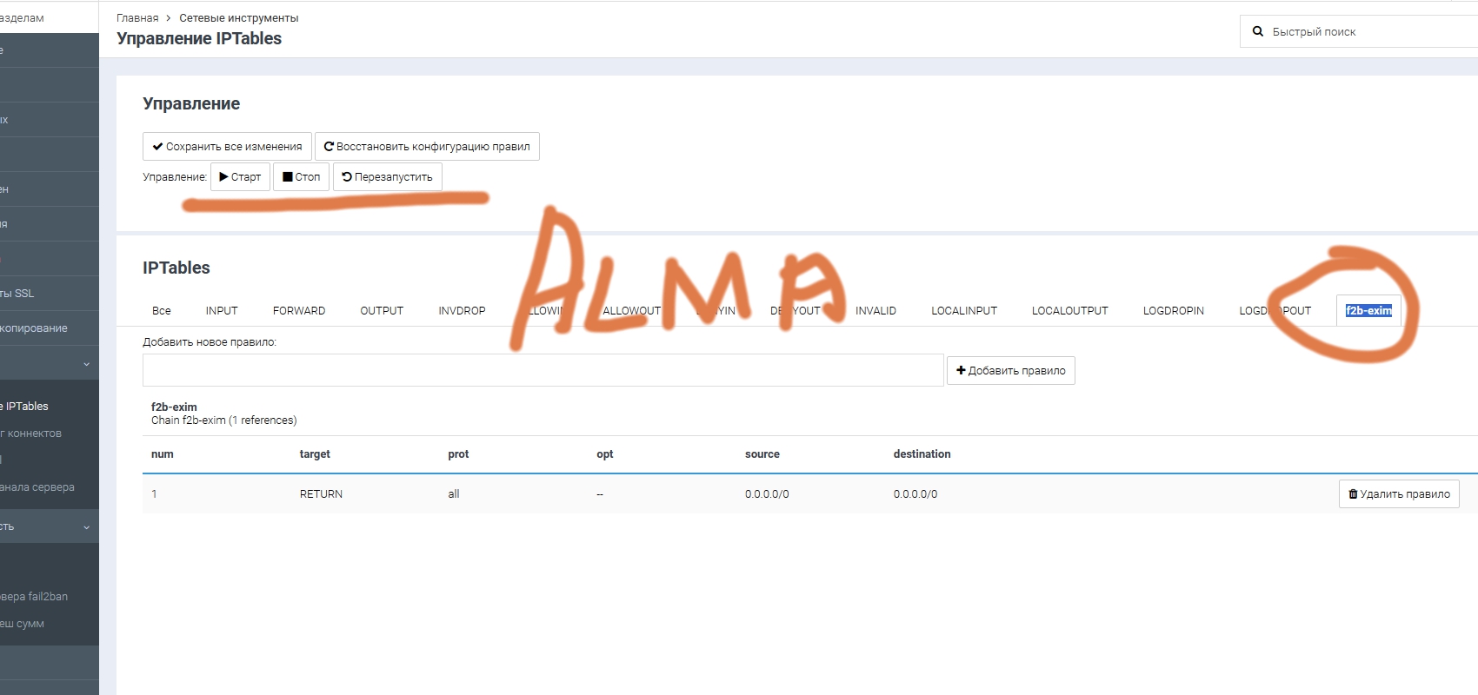Click Перезапустить to restart iptables

387,176
